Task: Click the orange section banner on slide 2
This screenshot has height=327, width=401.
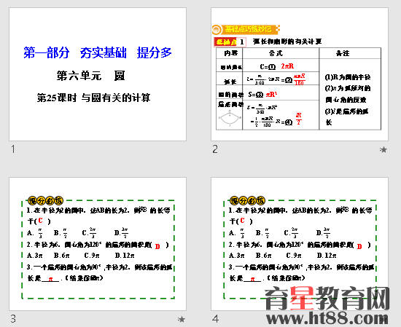Action: click(246, 29)
